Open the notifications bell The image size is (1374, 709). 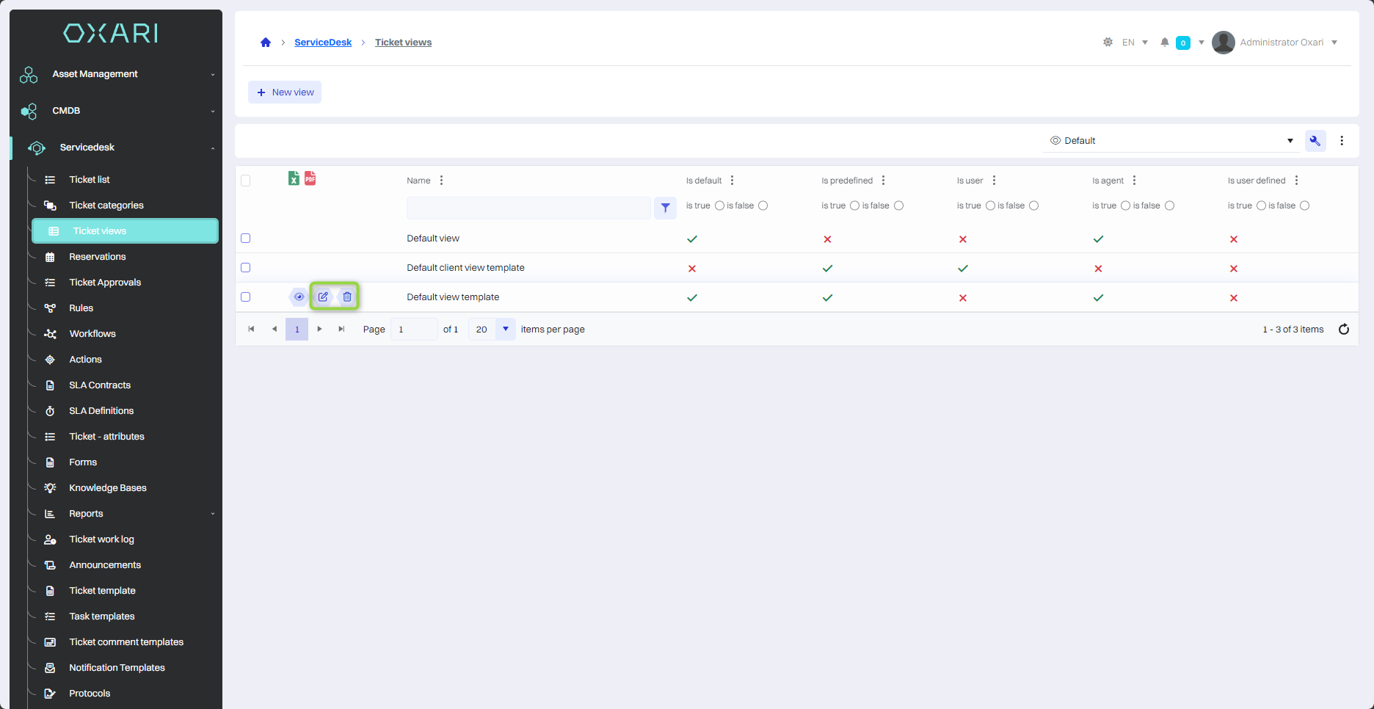point(1164,43)
